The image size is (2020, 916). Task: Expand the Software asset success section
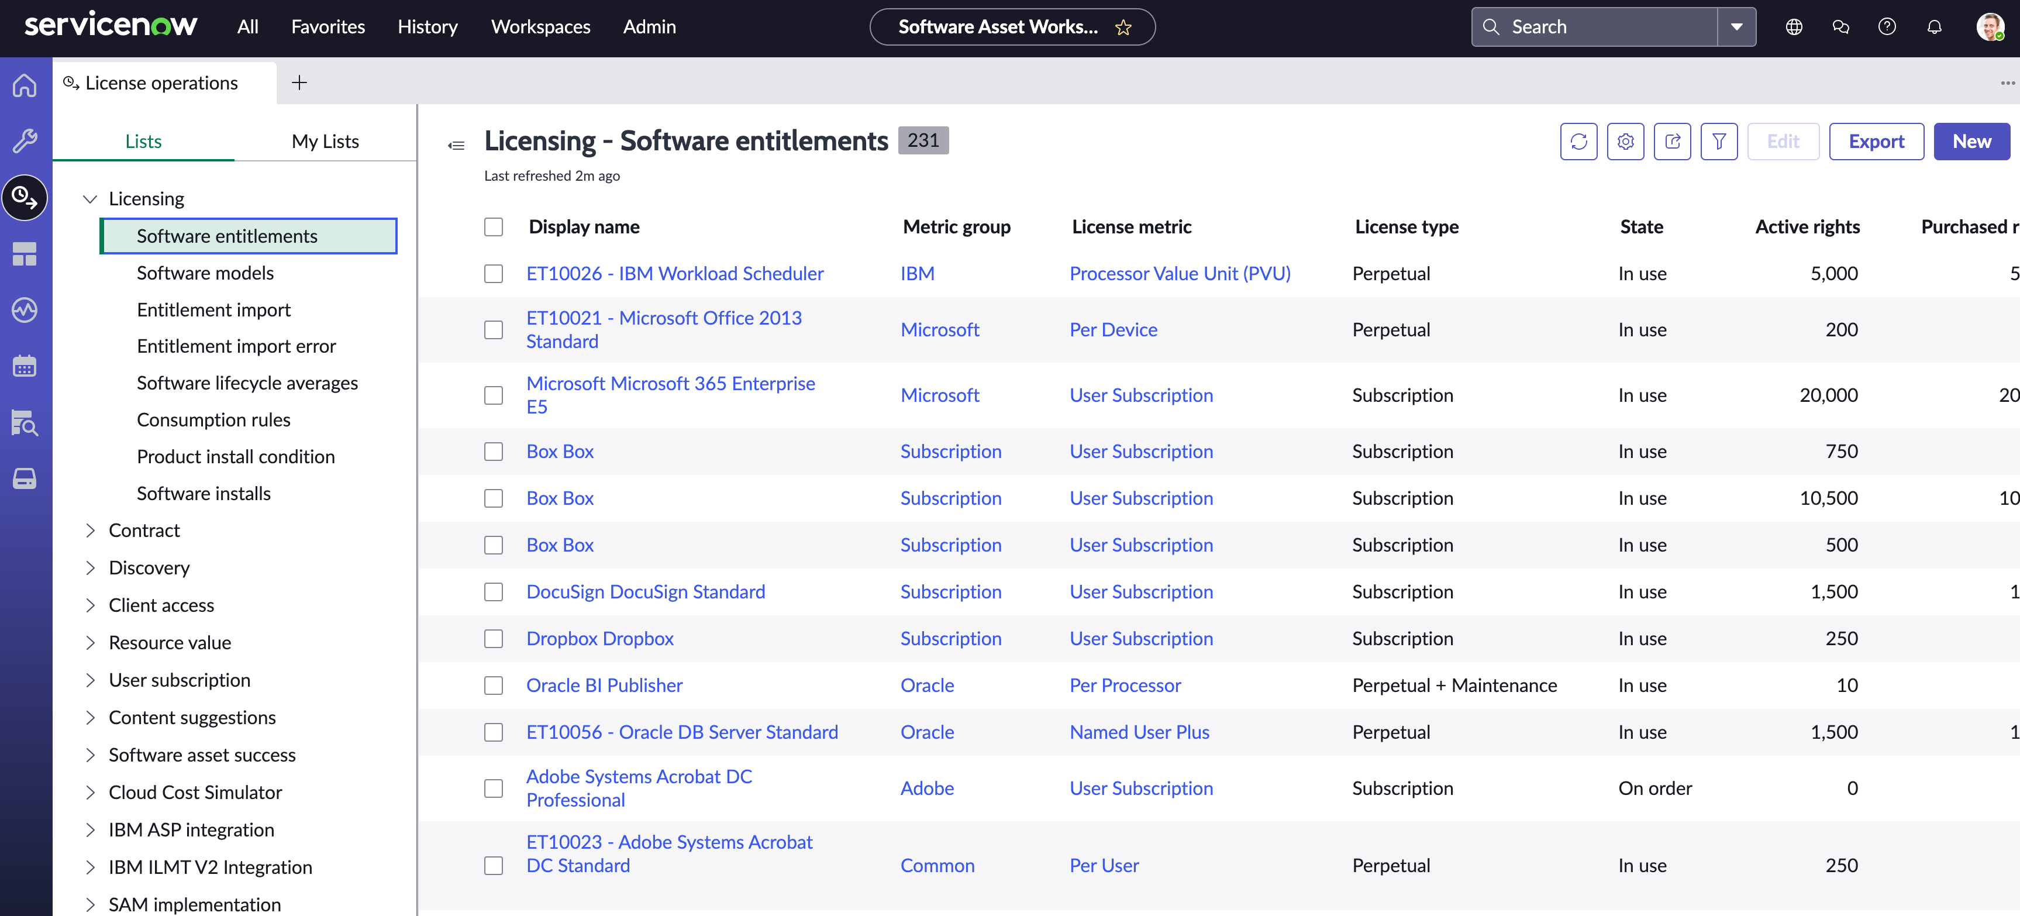[x=90, y=755]
